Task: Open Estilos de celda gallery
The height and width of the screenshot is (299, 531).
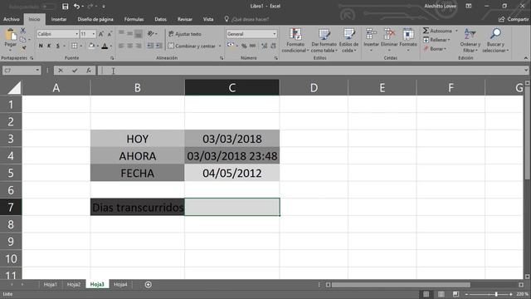Action: pyautogui.click(x=348, y=41)
